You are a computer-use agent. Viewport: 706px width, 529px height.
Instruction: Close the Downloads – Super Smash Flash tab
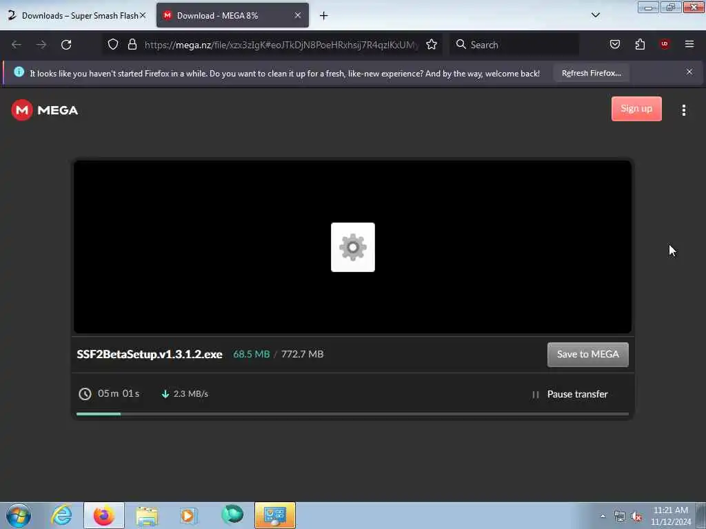(143, 15)
